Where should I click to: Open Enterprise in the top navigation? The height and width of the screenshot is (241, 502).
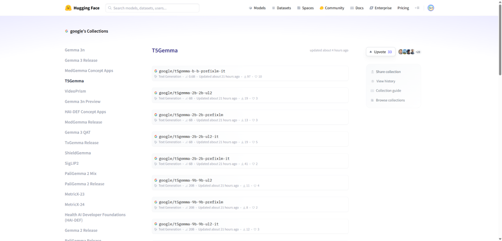[x=381, y=8]
